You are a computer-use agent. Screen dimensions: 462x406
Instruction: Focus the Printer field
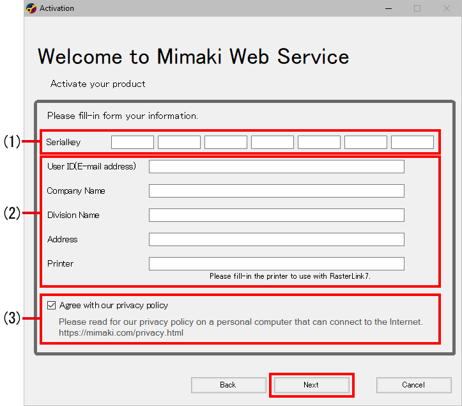coord(277,263)
